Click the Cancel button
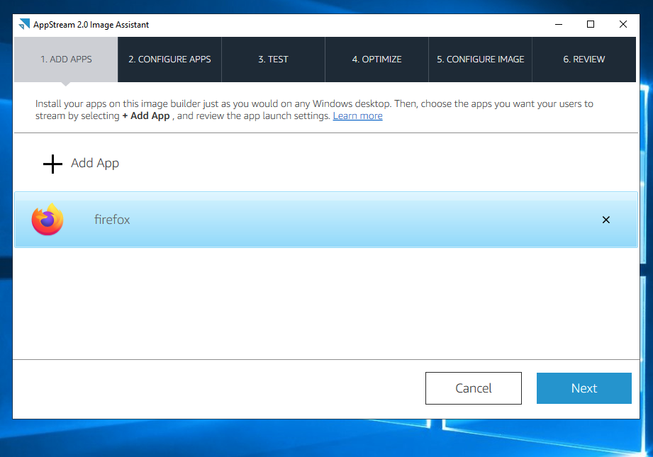This screenshot has height=457, width=653. click(474, 388)
